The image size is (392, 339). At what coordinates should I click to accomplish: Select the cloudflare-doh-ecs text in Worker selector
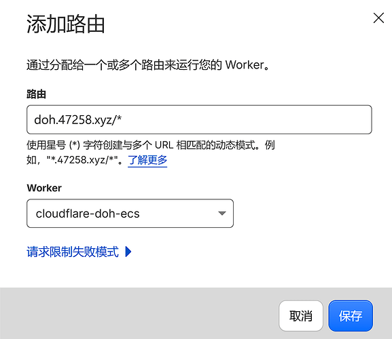(88, 214)
